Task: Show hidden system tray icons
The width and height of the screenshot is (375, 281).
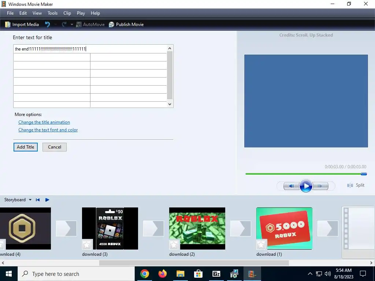Action: 310,274
